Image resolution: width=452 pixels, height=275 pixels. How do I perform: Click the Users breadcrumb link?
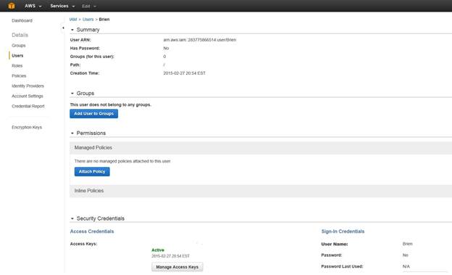pos(88,20)
